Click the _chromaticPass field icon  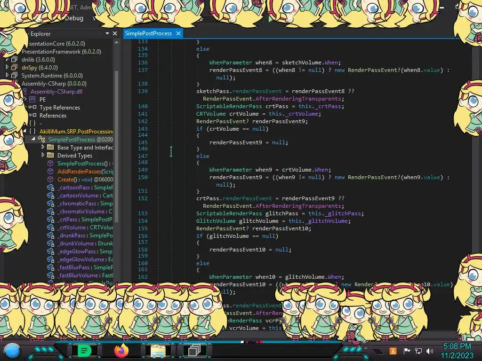point(51,203)
